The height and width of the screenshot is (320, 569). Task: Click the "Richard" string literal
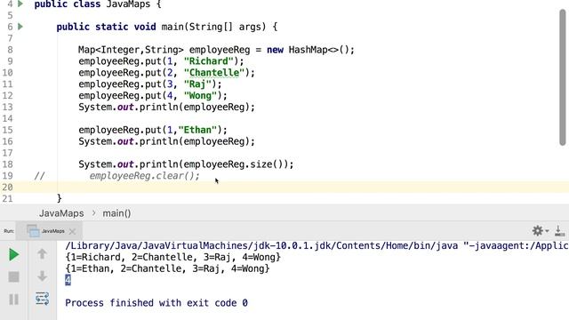pyautogui.click(x=209, y=61)
